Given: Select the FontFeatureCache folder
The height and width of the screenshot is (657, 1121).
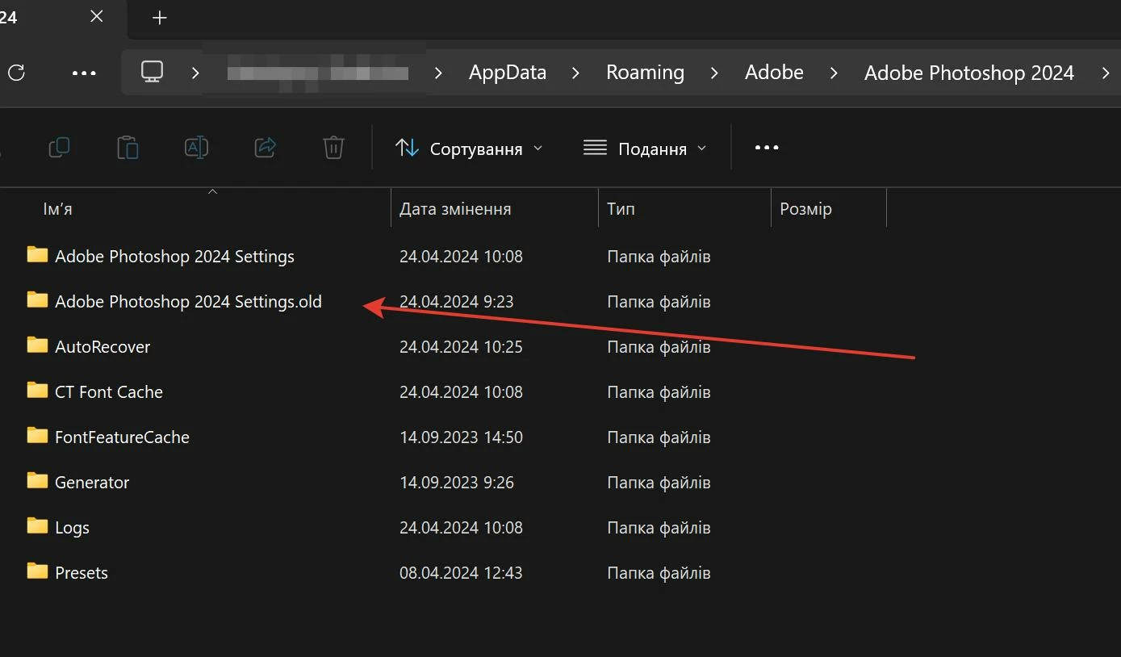Looking at the screenshot, I should 122,437.
